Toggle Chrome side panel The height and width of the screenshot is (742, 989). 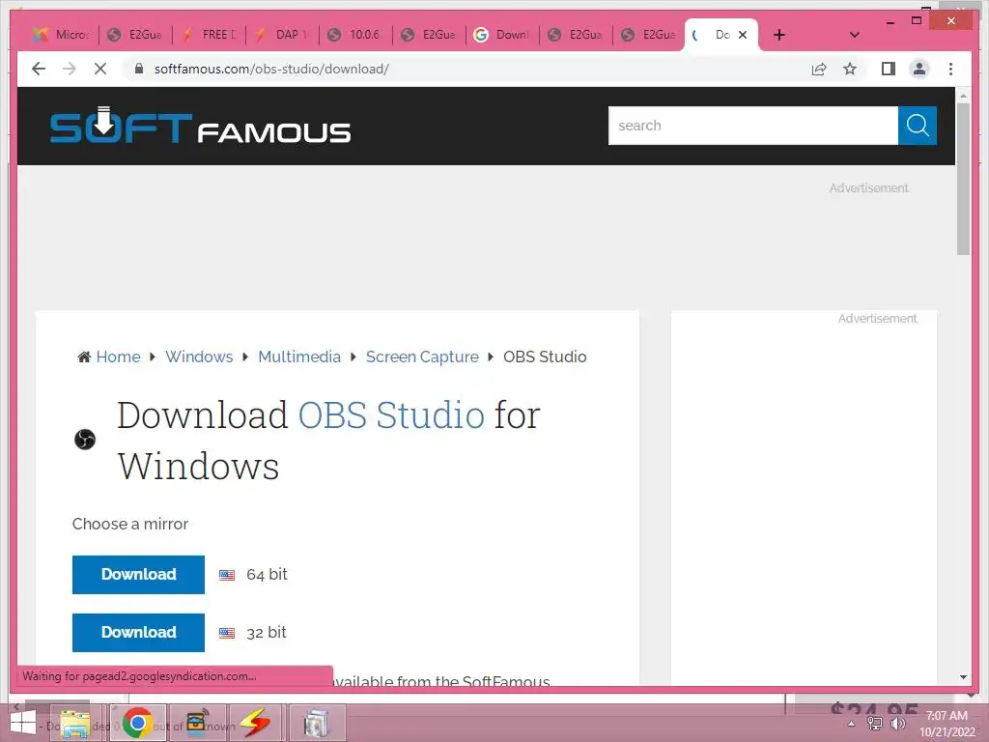[x=889, y=69]
